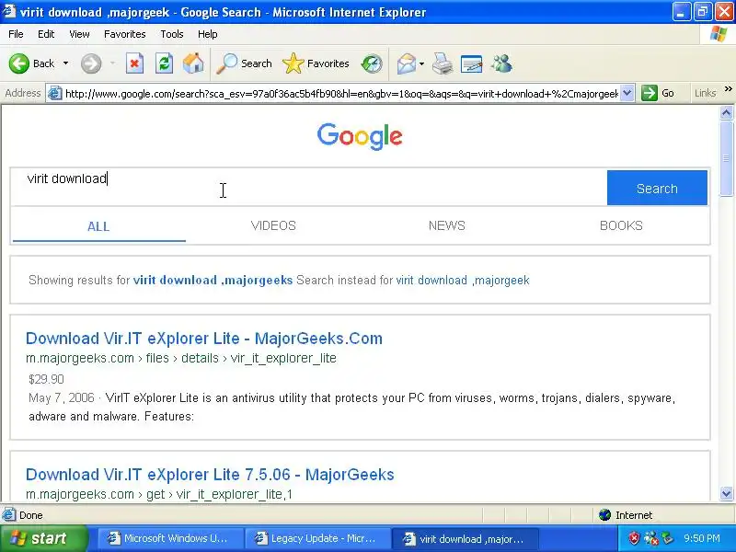This screenshot has width=736, height=552.
Task: Open the File menu
Action: click(16, 34)
